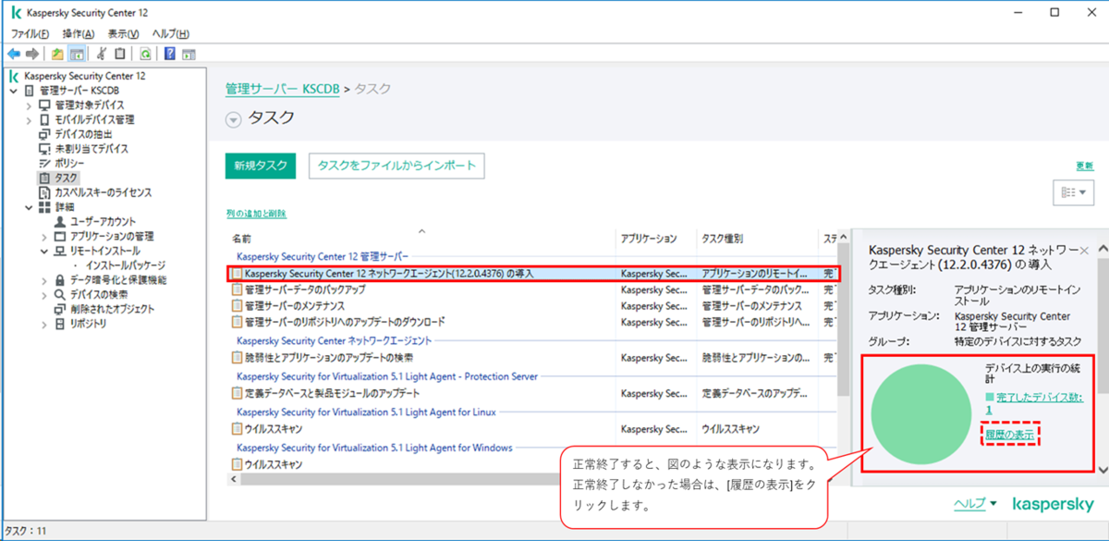Open the ファイル(F) menu
Image resolution: width=1109 pixels, height=541 pixels.
[x=30, y=33]
